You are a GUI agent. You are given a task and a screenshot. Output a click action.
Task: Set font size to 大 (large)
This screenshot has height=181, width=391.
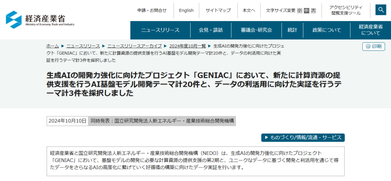(313, 11)
